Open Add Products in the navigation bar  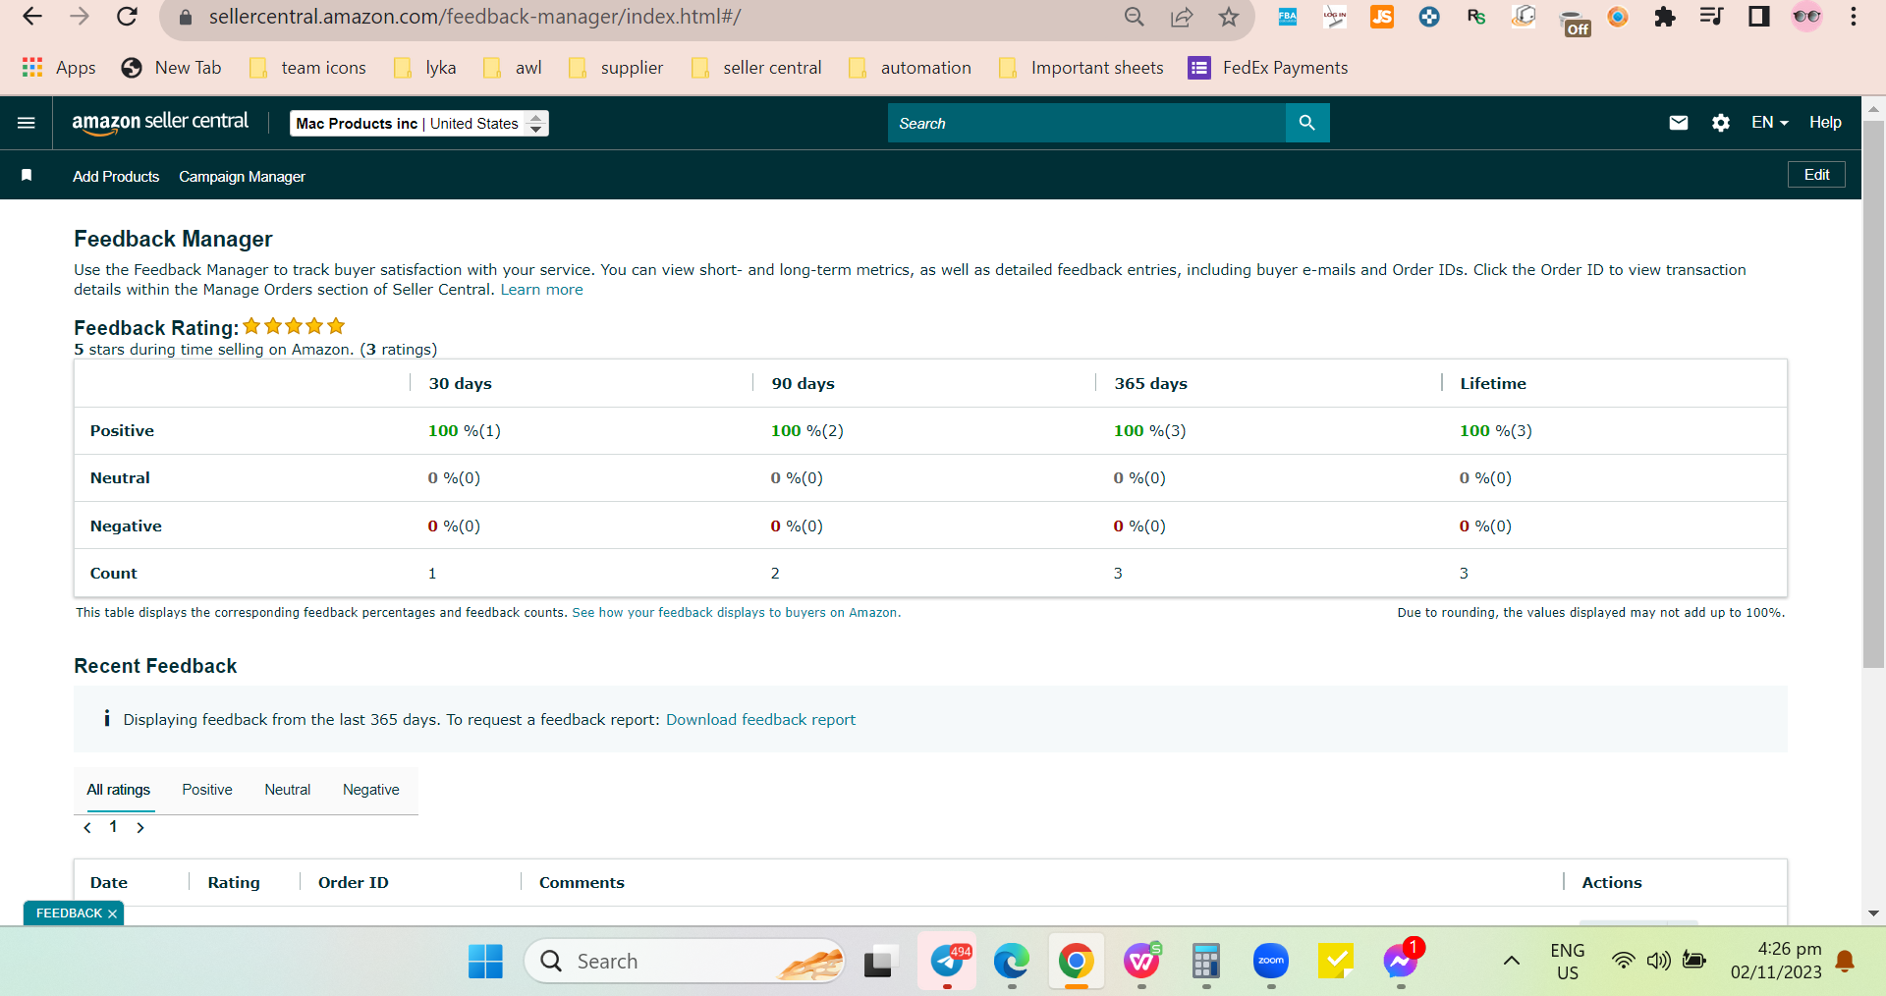pos(116,177)
